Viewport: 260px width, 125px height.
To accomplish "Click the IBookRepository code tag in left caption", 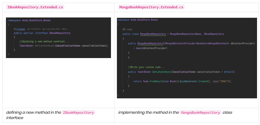I will (x=79, y=113).
